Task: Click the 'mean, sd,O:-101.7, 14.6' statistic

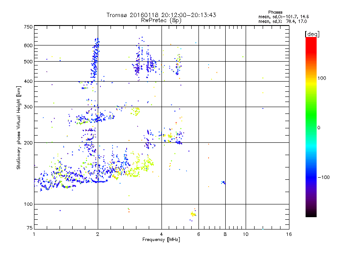Action: pyautogui.click(x=283, y=17)
